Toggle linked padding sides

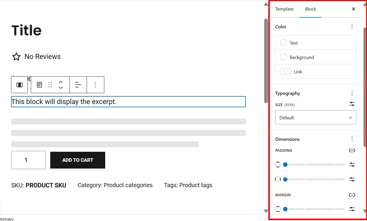pyautogui.click(x=352, y=150)
